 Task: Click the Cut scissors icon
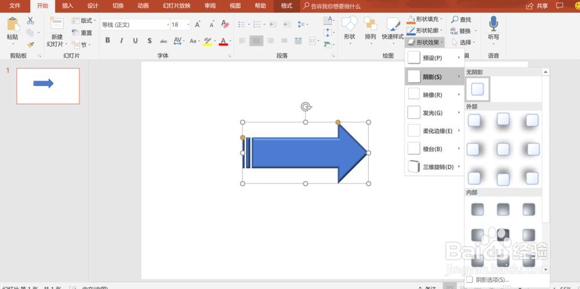pos(30,20)
